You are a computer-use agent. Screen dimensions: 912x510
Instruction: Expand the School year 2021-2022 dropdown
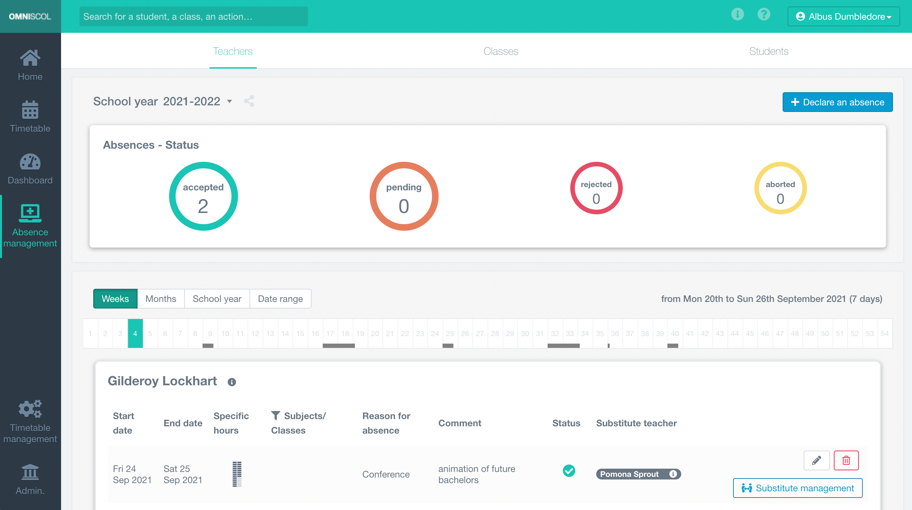[x=229, y=102]
